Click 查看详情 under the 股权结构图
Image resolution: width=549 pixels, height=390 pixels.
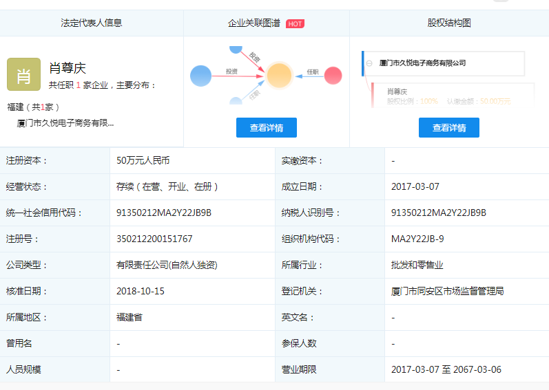449,127
